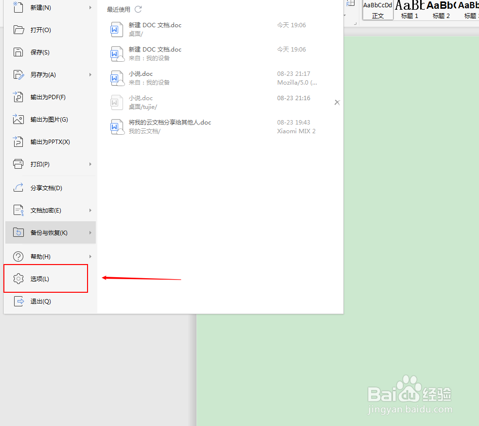This screenshot has height=426, width=479.
Task: Click the 退出(Q) exit icon
Action: 18,301
